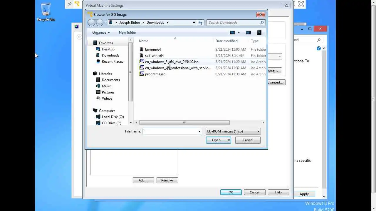Click Downloads in the address breadcrumb
Image resolution: width=376 pixels, height=211 pixels.
(x=155, y=23)
